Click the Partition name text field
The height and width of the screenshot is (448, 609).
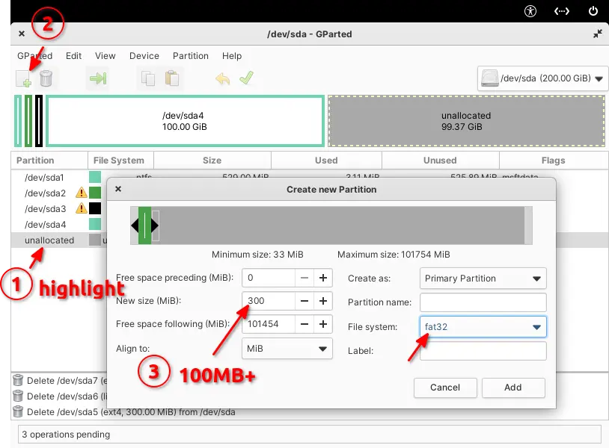(x=483, y=302)
